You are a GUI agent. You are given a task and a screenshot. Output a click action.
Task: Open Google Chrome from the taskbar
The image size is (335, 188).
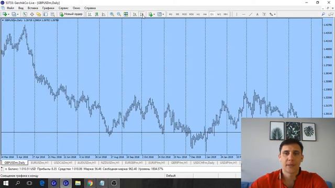coord(90,183)
